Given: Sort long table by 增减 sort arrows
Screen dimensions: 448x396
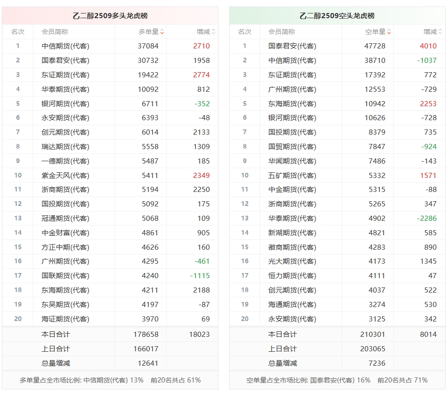Looking at the screenshot, I should (x=213, y=32).
